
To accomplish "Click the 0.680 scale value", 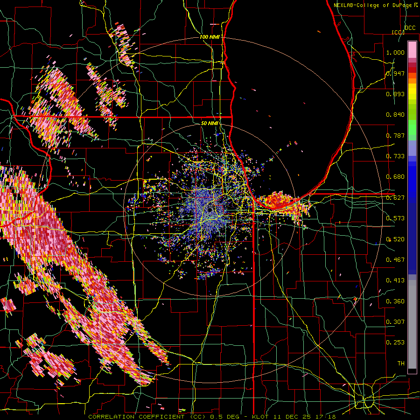I will pos(395,177).
